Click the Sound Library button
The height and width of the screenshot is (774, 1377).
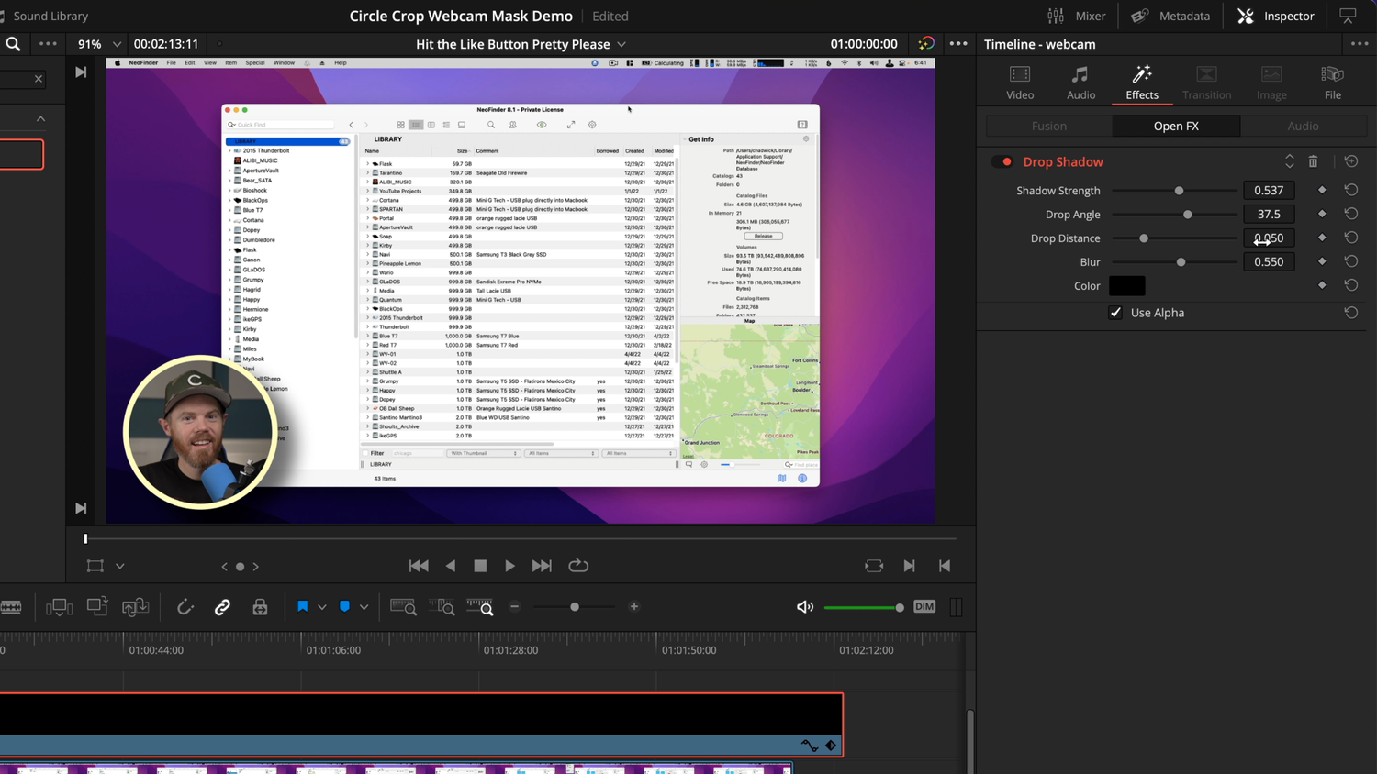click(x=51, y=16)
